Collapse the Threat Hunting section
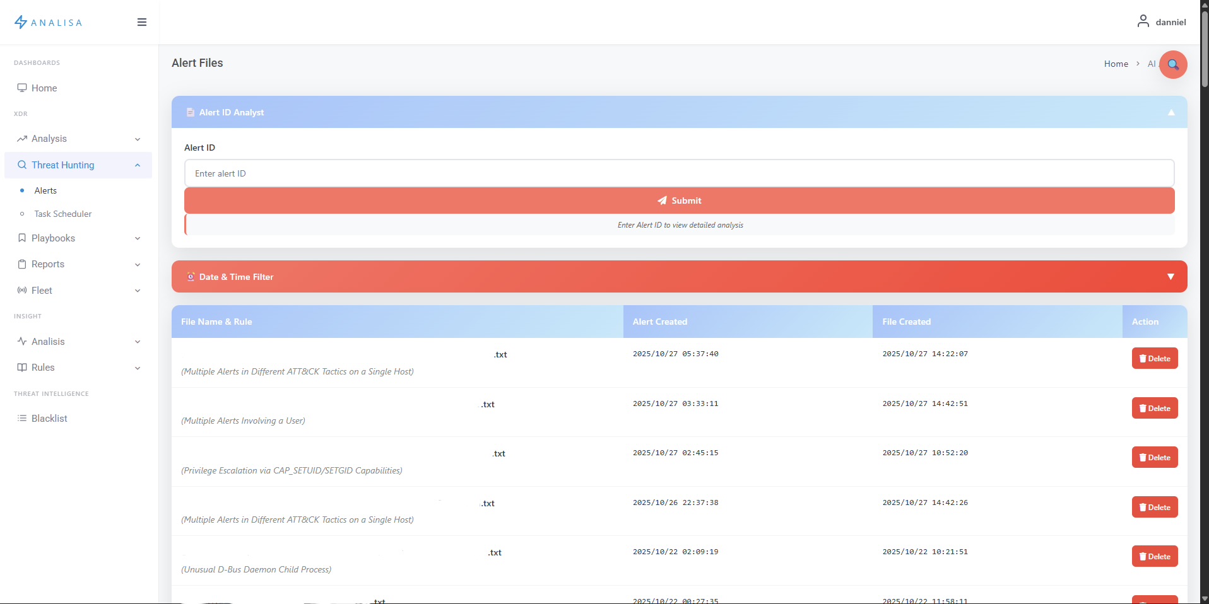This screenshot has height=604, width=1209. tap(137, 165)
